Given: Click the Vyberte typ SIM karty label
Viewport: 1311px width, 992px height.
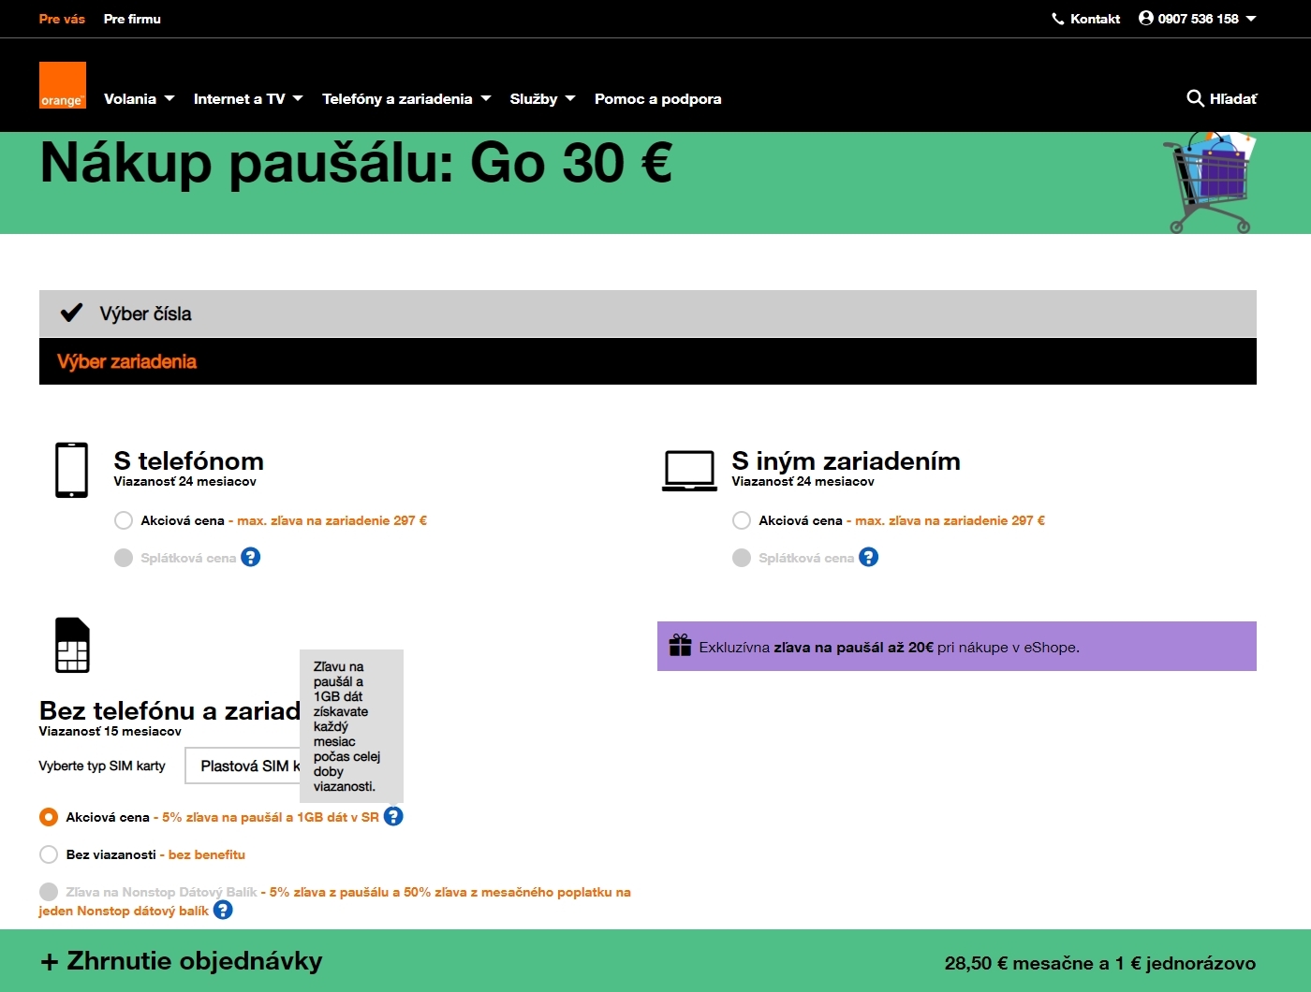Looking at the screenshot, I should (x=102, y=766).
